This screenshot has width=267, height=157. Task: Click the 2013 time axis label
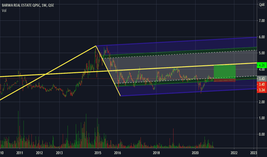pos(59,153)
